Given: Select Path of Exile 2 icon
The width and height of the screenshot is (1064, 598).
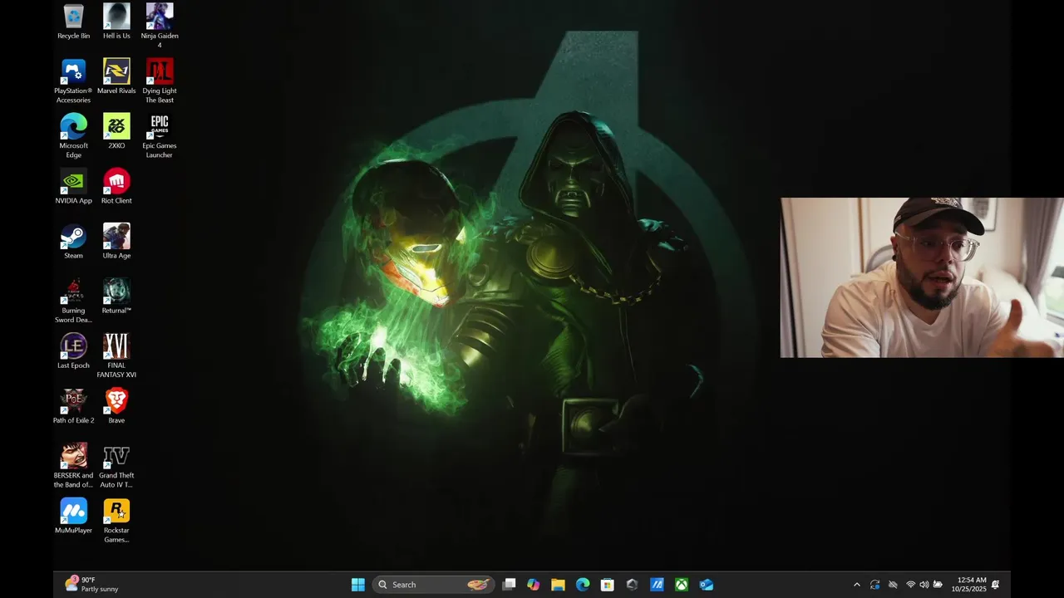Looking at the screenshot, I should (x=73, y=405).
